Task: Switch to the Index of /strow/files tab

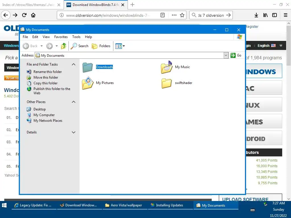Action: tap(28, 5)
